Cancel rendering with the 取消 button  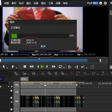pyautogui.click(x=43, y=46)
